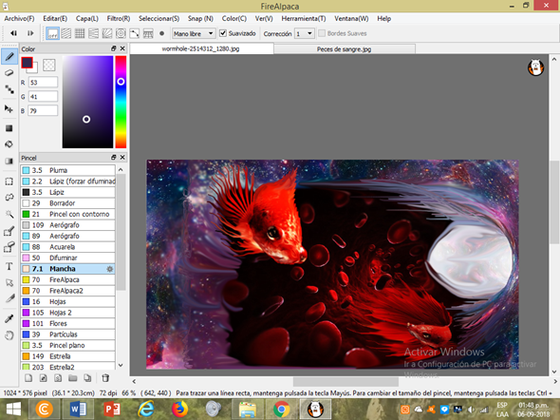Select the Magic Wand tool

(x=9, y=214)
